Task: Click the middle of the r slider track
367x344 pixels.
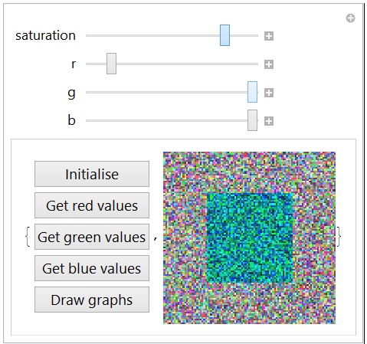Action: [x=172, y=64]
